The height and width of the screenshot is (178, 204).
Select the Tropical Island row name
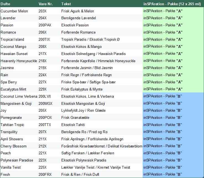(12, 39)
